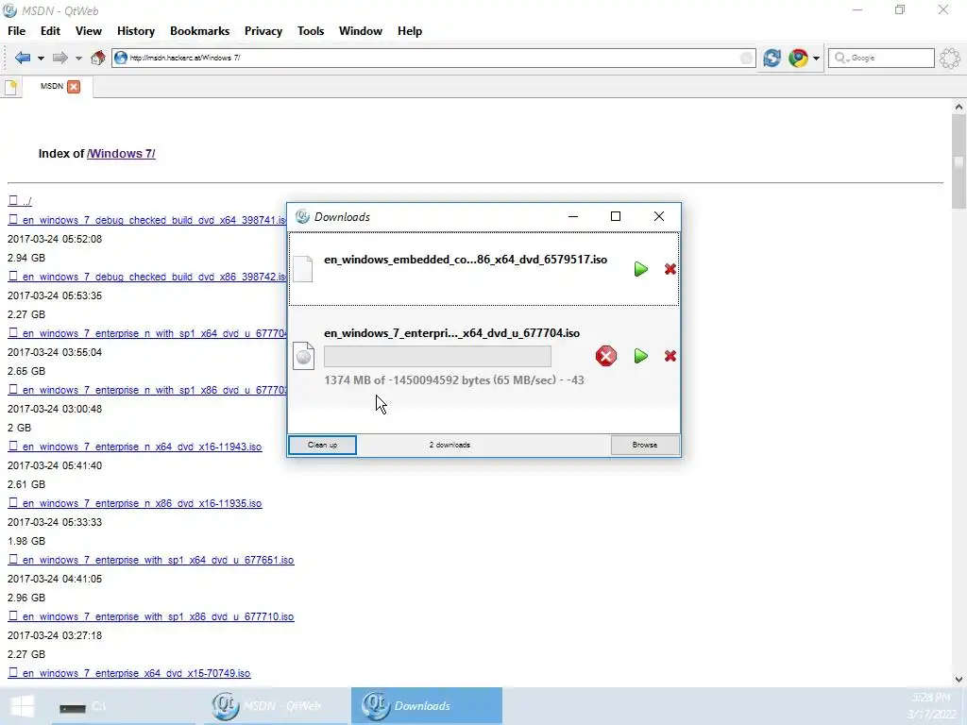967x725 pixels.
Task: Click the Chrome-style colored ball icon
Action: tap(798, 58)
